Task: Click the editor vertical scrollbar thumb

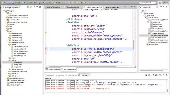Action: pyautogui.click(x=134, y=44)
